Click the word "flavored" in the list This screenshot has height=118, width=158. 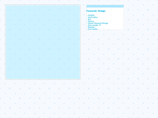[97, 23]
